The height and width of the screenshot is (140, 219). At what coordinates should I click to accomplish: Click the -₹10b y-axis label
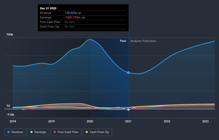(10, 115)
